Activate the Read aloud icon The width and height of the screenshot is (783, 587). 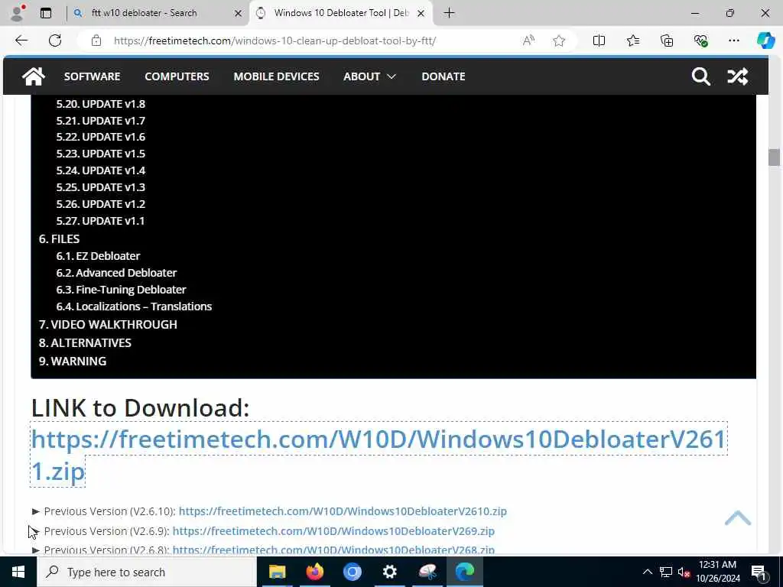click(x=528, y=41)
